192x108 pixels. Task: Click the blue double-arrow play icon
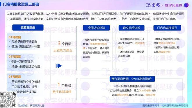[59, 66]
